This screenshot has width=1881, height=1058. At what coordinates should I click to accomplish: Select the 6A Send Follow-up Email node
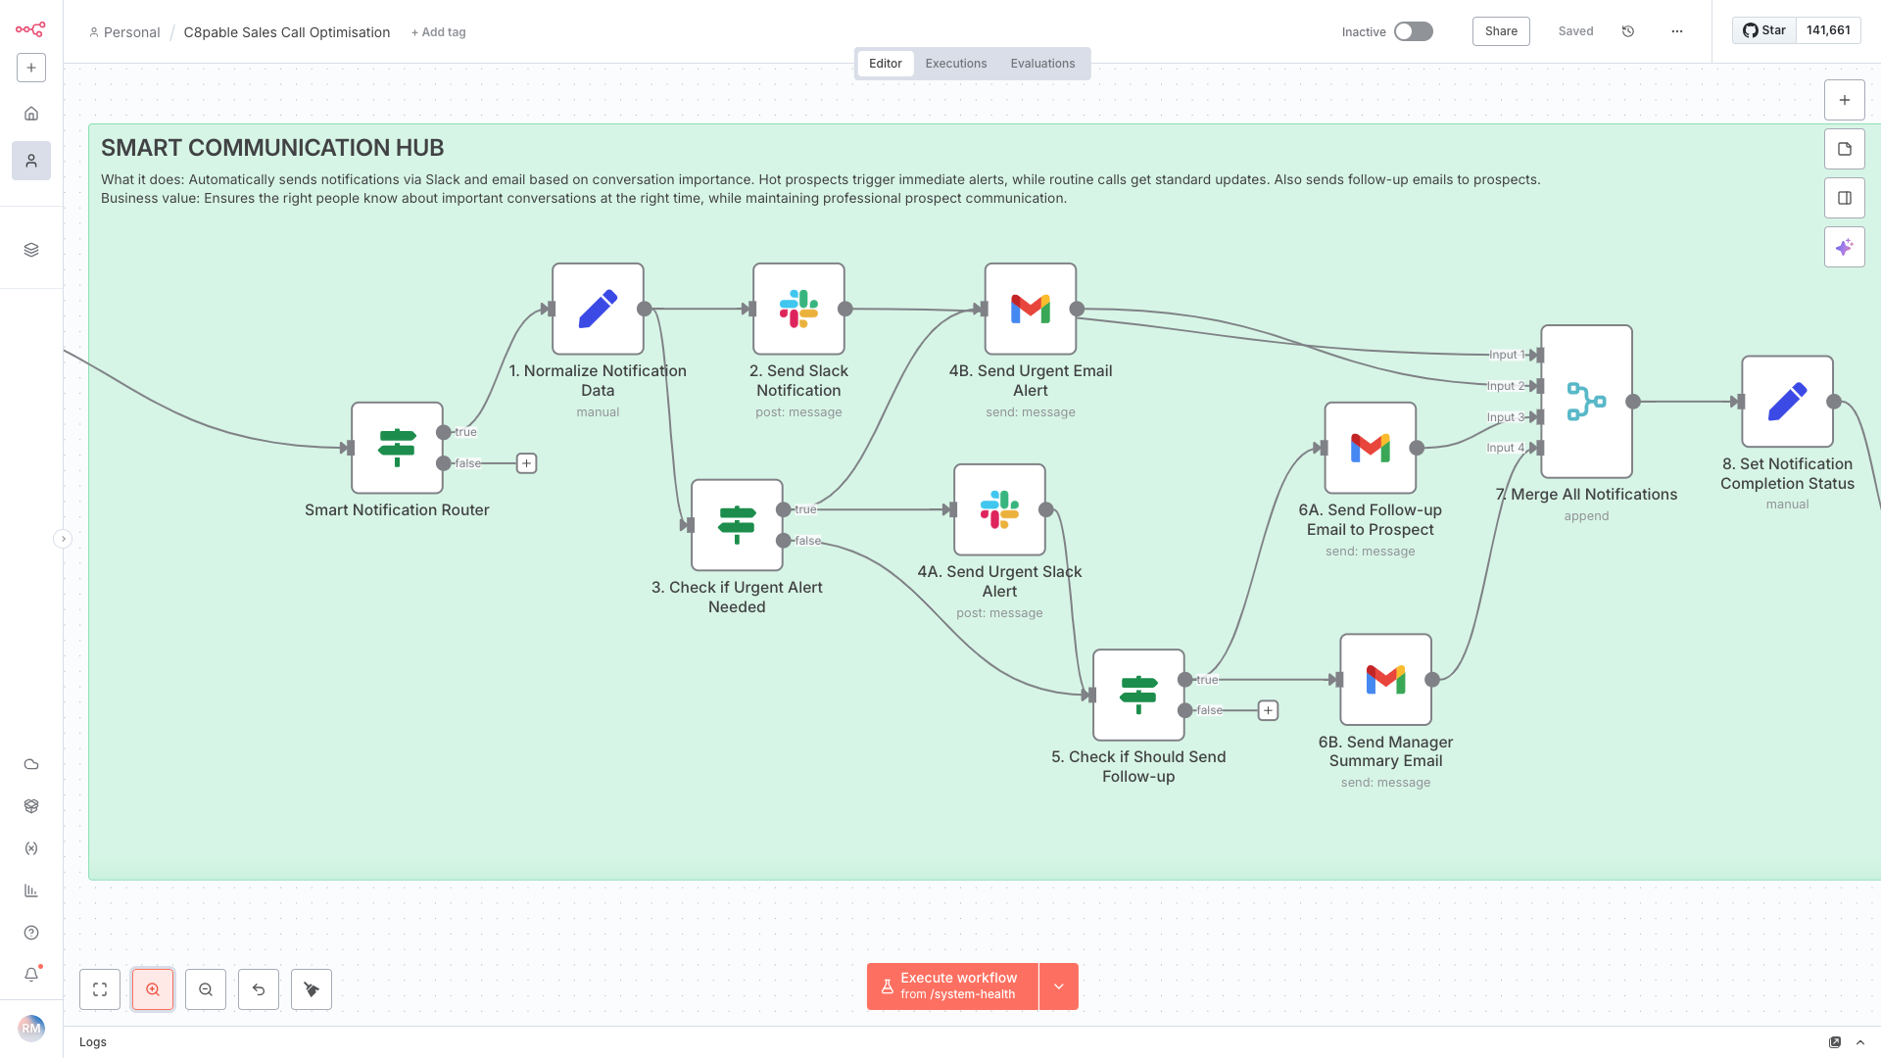coord(1371,448)
